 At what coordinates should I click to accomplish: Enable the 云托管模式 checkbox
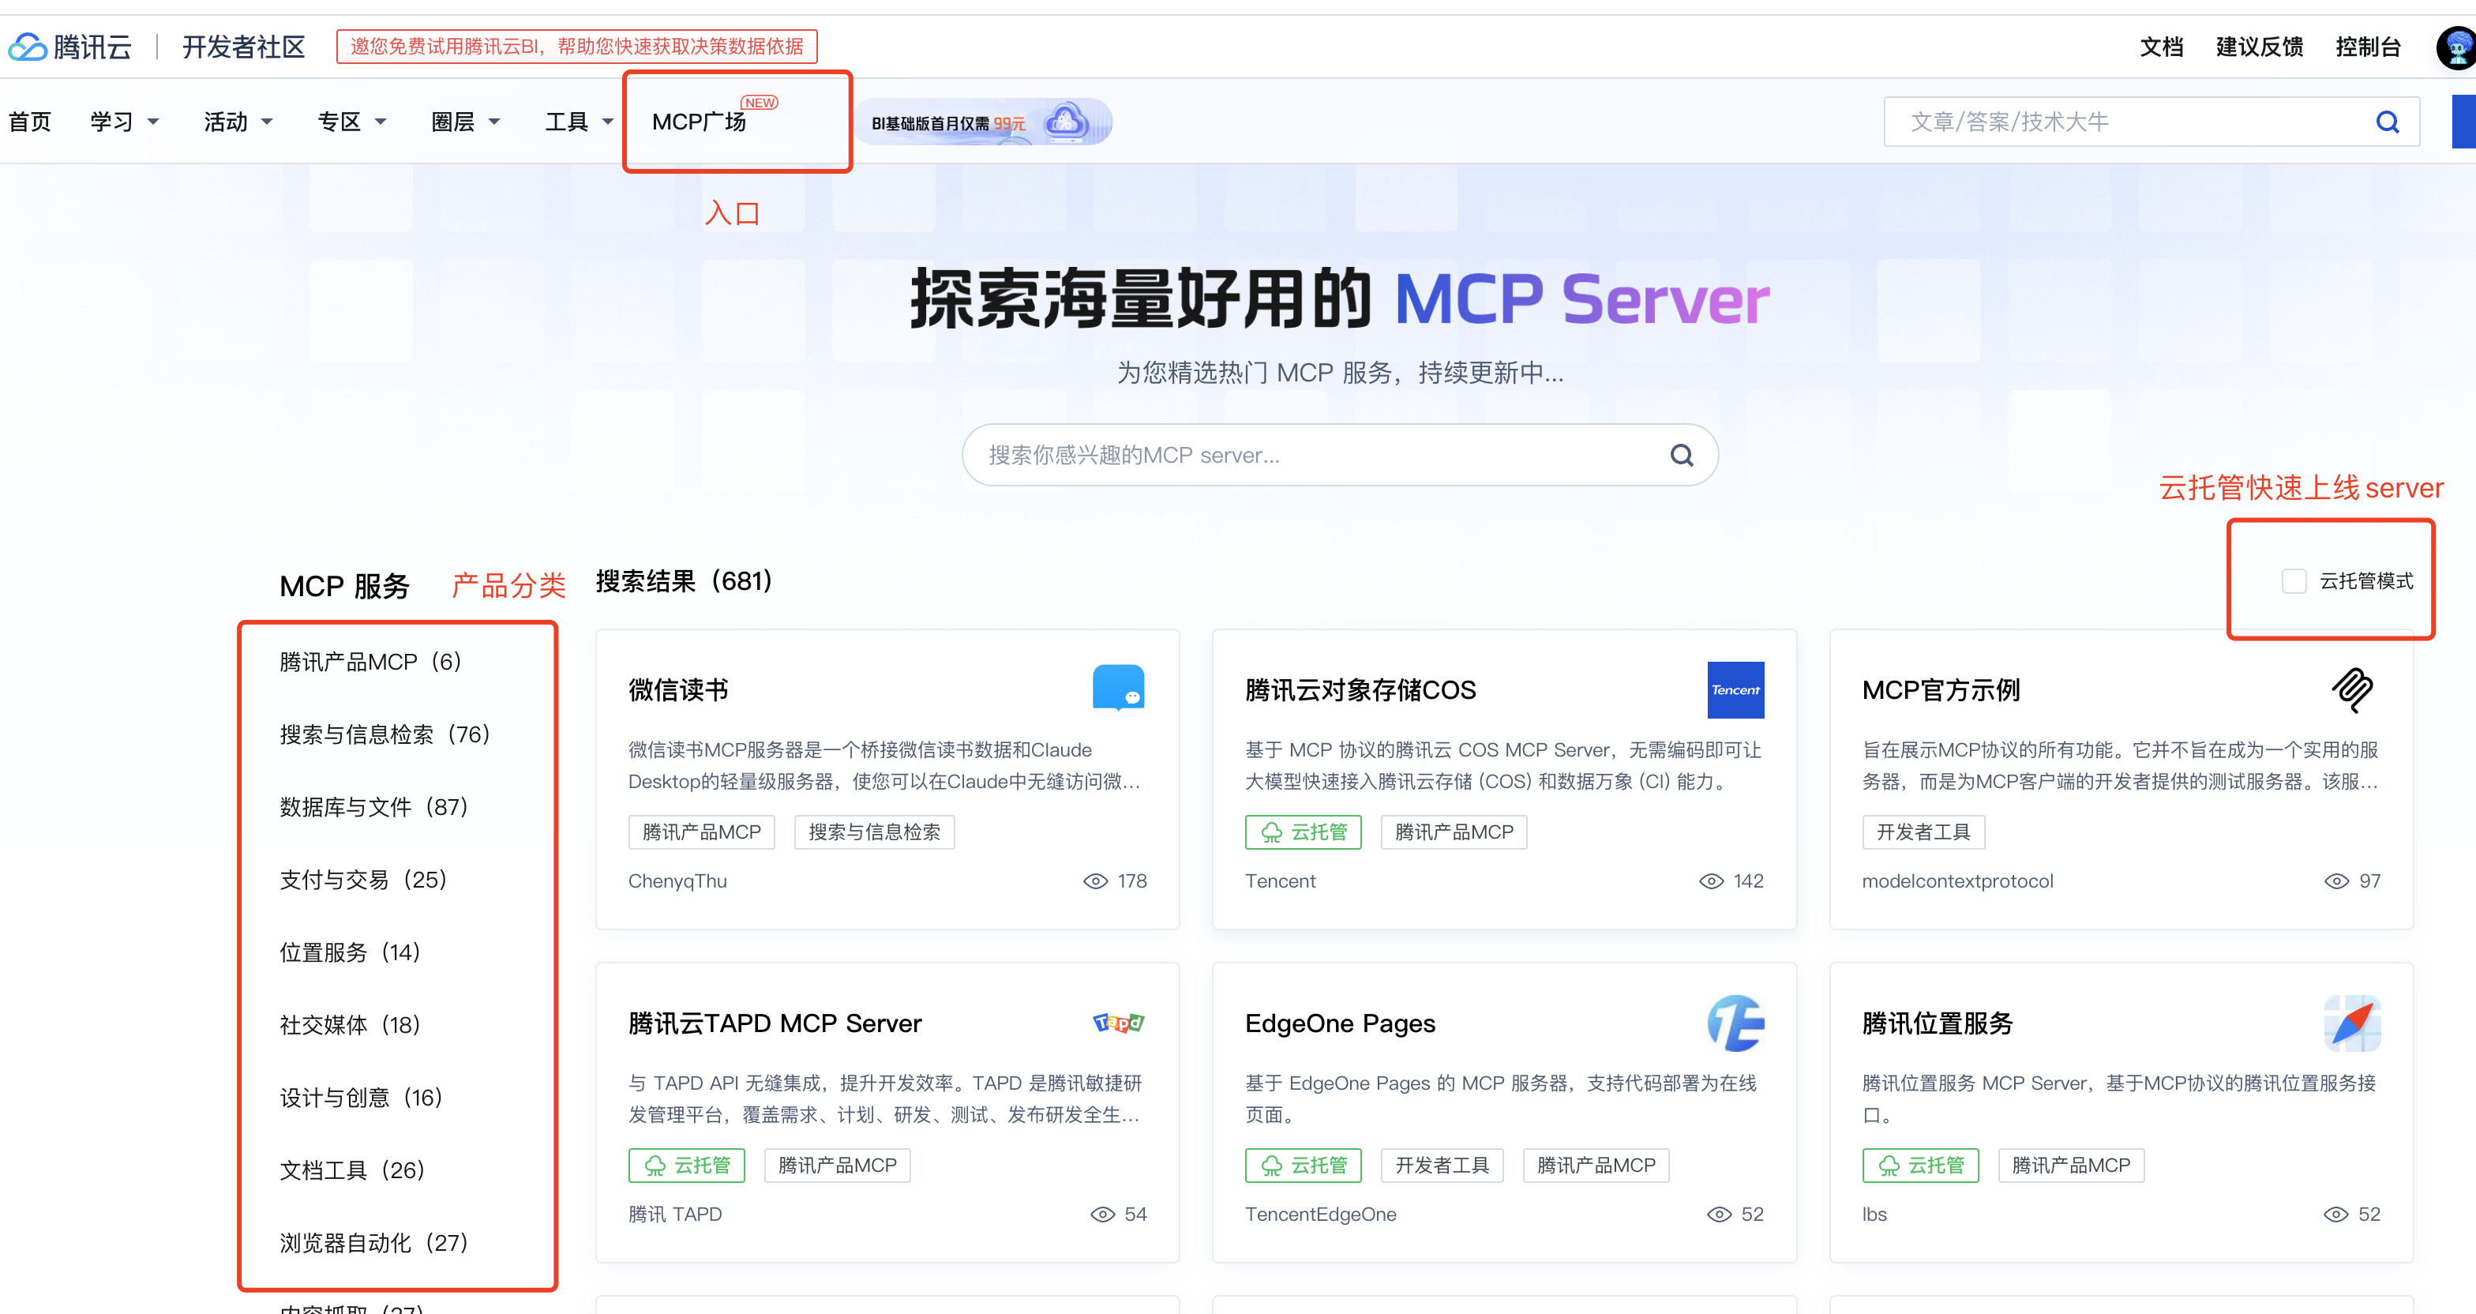click(x=2294, y=580)
